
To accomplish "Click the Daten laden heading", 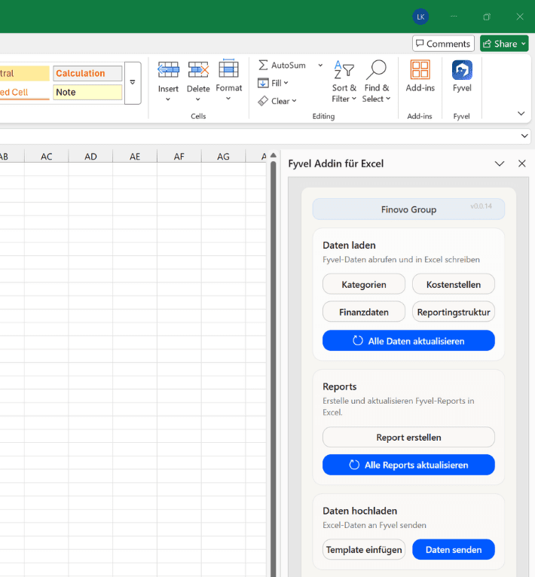I will coord(349,246).
